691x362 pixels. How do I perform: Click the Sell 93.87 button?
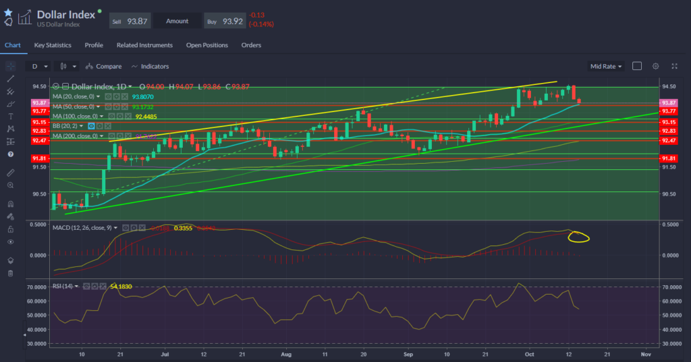click(x=130, y=21)
